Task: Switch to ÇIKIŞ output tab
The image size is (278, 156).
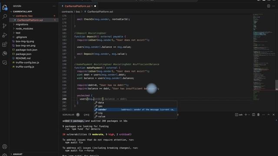Action: [86, 114]
